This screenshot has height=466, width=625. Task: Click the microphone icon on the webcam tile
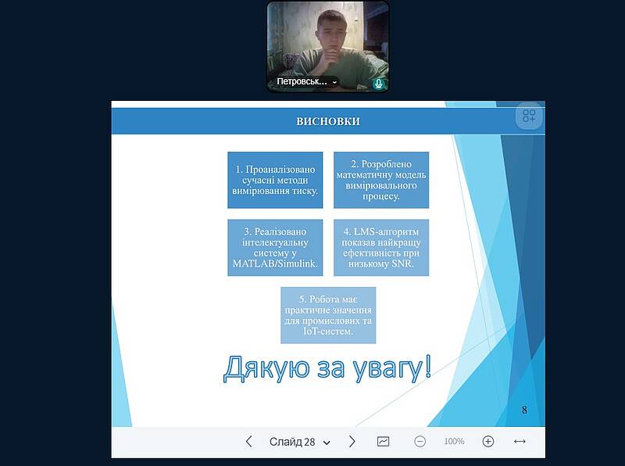point(379,82)
